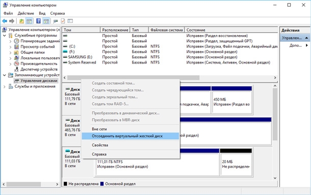Screen dimensions: 311x195
Task: Click the gray Forward arrow in toolbar
Action: pyautogui.click(x=12, y=21)
